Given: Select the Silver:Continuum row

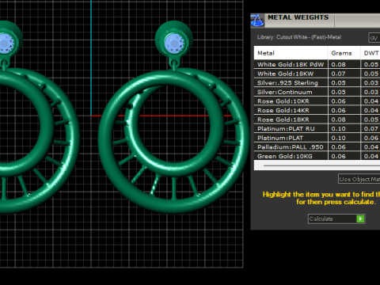Looking at the screenshot, I should coord(317,92).
